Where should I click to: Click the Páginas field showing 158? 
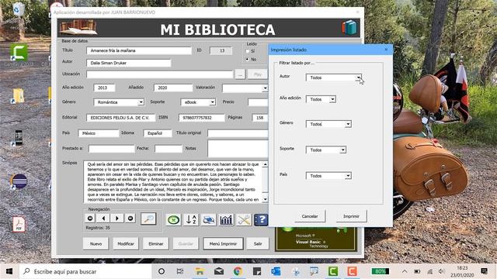[x=260, y=118]
